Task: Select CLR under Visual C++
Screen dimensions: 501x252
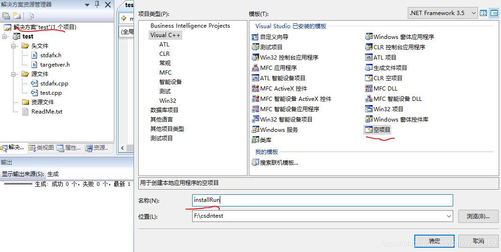Action: (x=165, y=53)
